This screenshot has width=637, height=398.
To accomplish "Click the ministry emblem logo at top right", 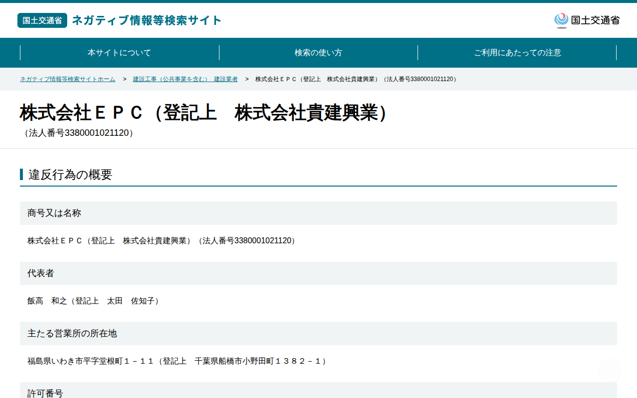I will [587, 20].
